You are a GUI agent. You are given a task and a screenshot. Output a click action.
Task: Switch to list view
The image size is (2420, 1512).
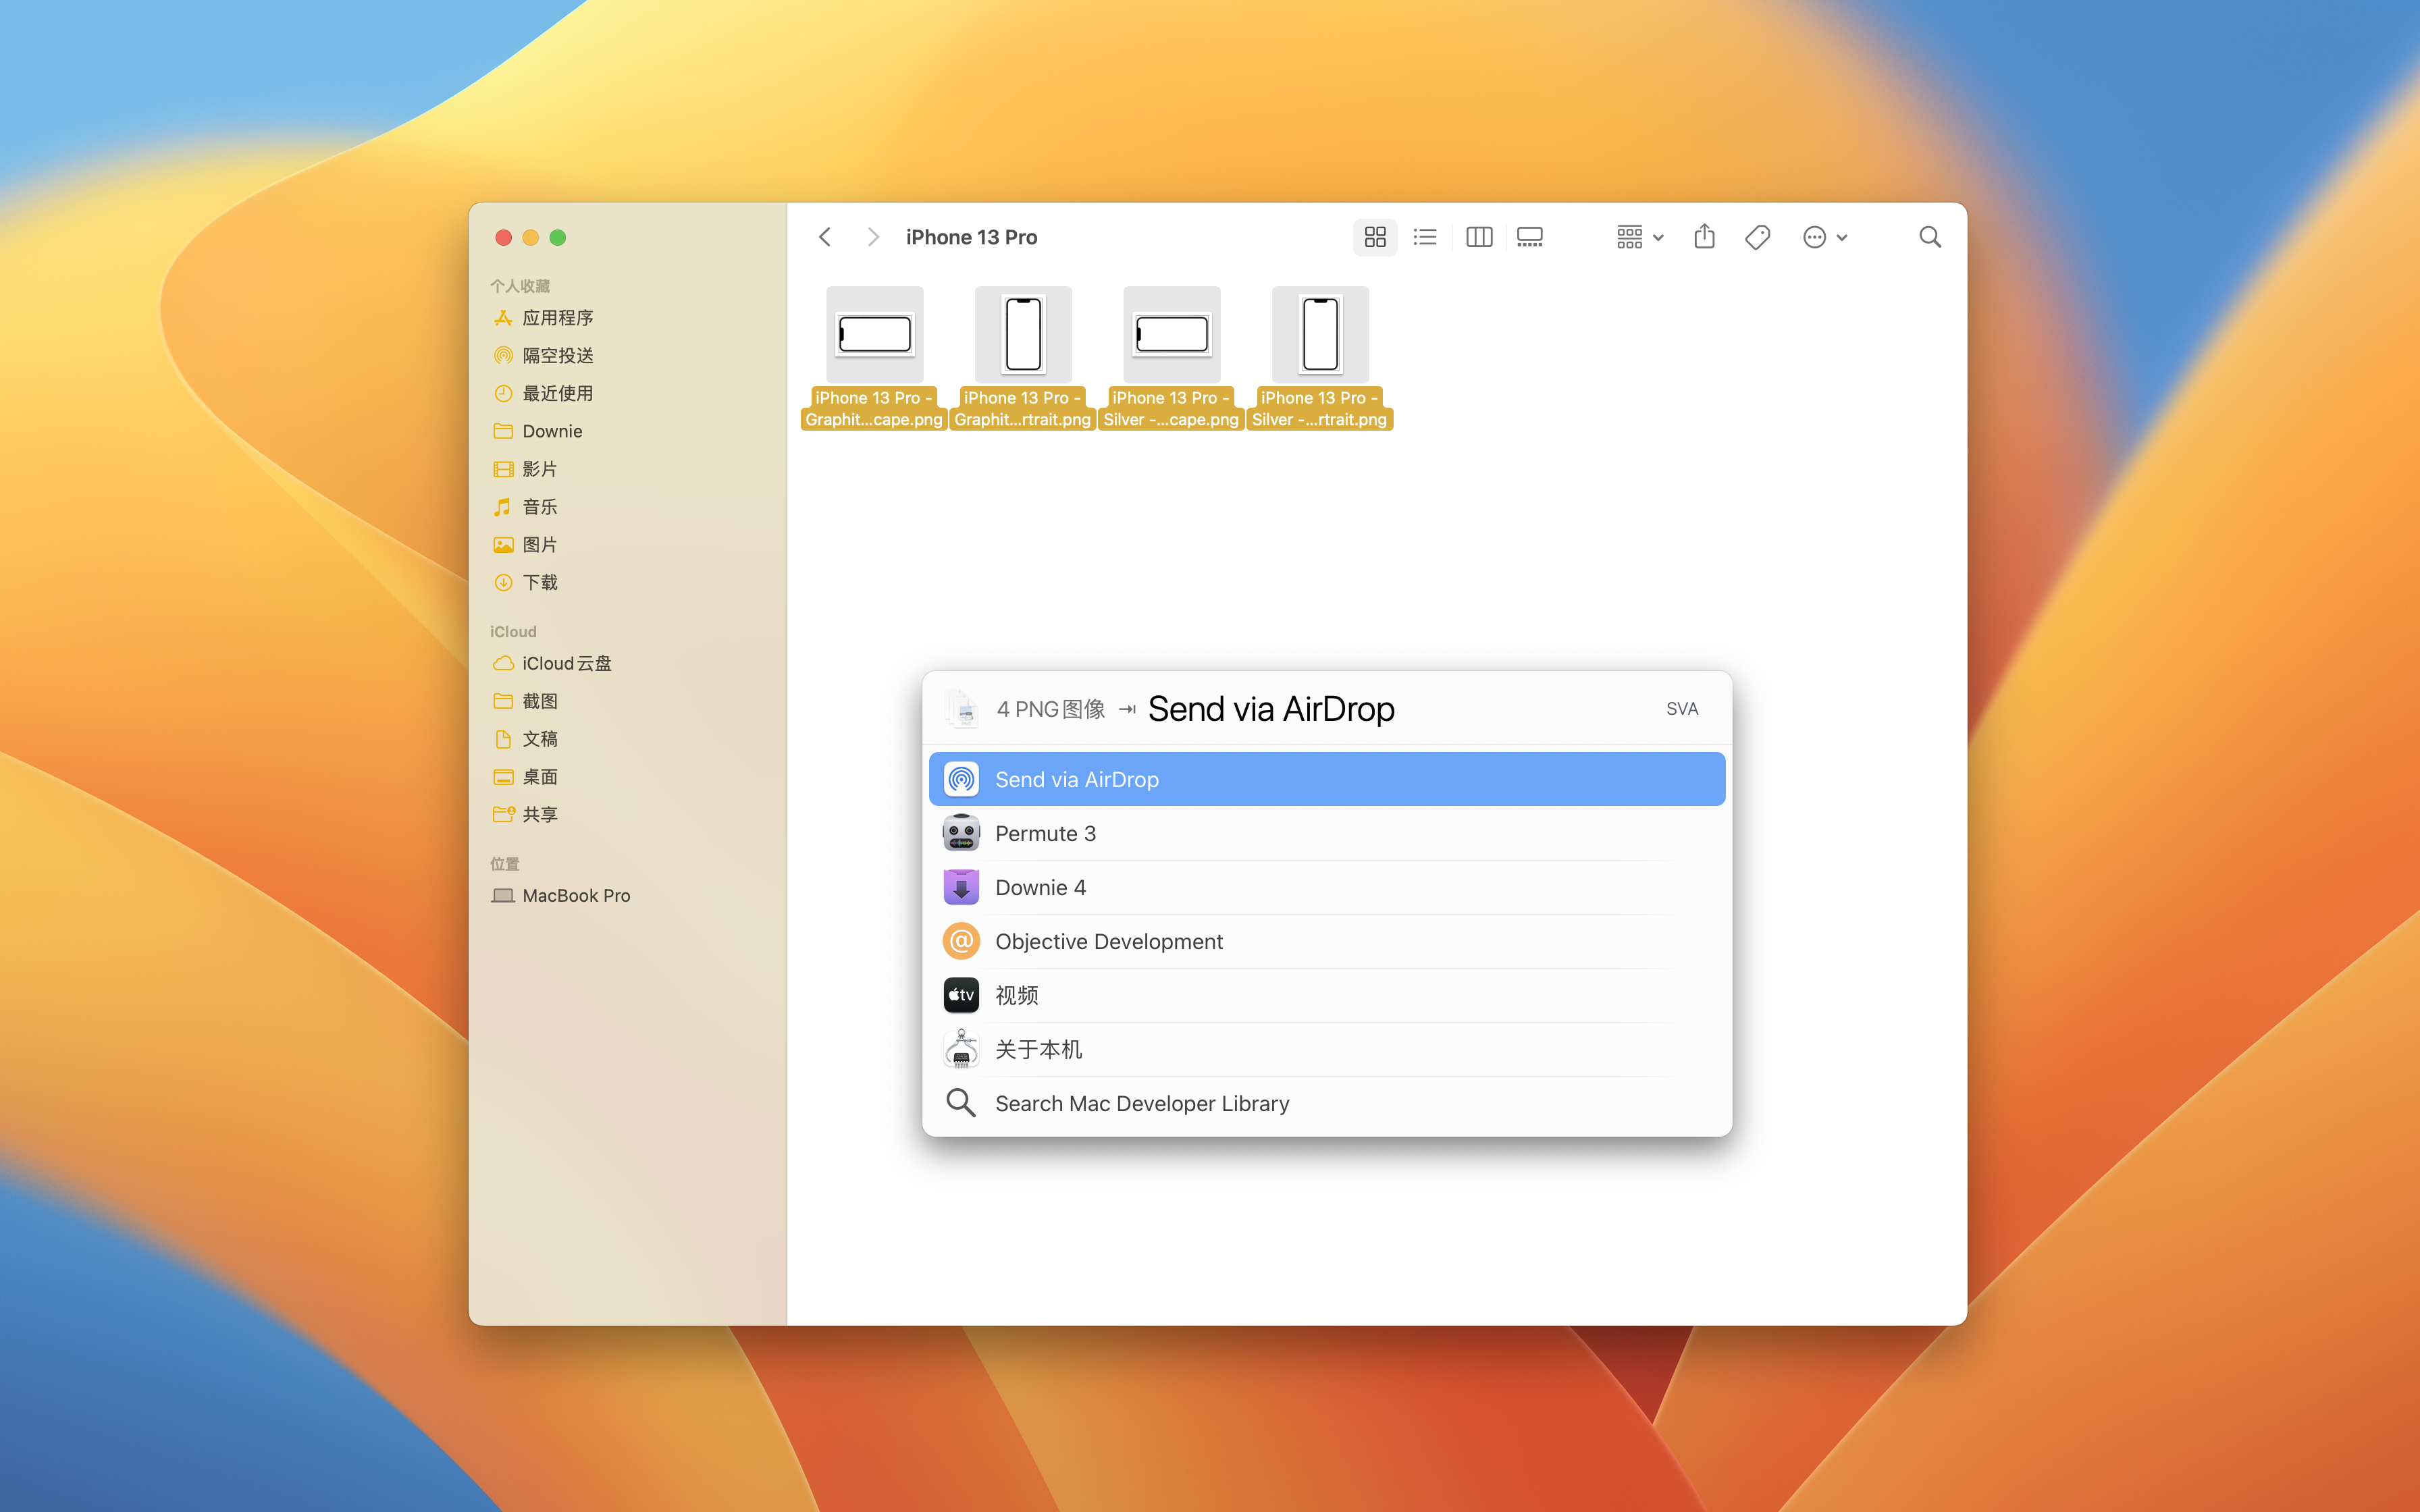pos(1425,237)
